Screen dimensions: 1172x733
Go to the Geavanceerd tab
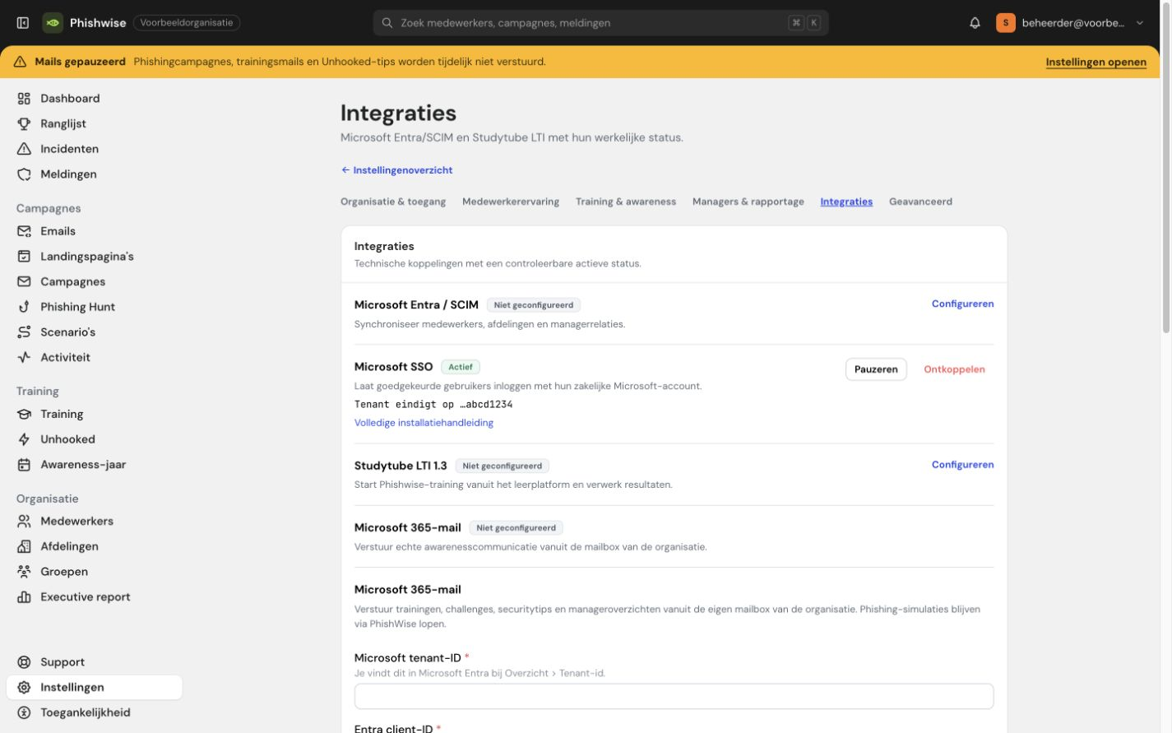(920, 202)
